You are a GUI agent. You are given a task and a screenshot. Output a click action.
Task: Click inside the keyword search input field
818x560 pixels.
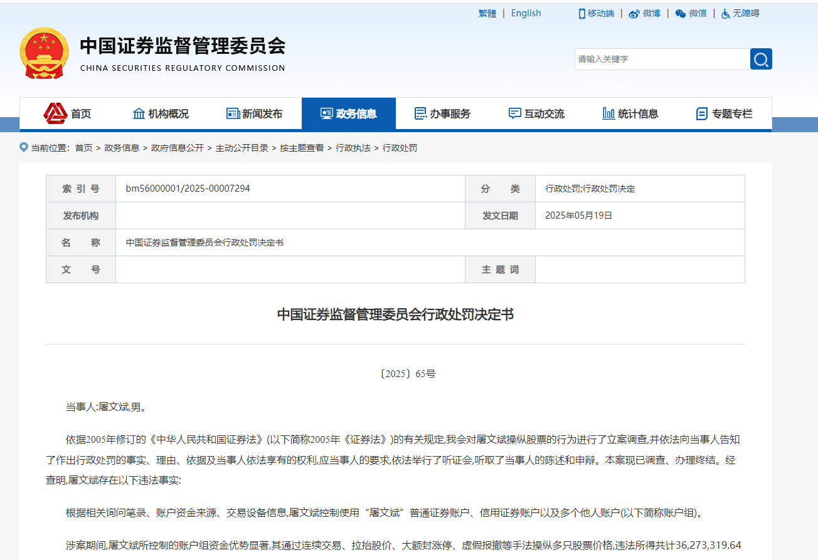click(659, 59)
